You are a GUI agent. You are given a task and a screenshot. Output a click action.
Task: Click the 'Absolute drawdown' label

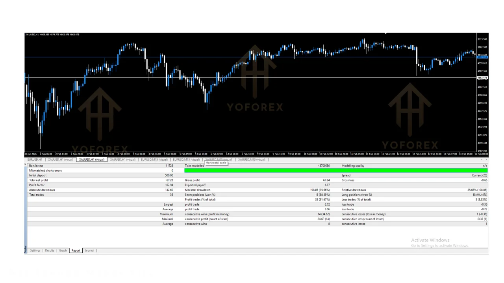point(42,190)
